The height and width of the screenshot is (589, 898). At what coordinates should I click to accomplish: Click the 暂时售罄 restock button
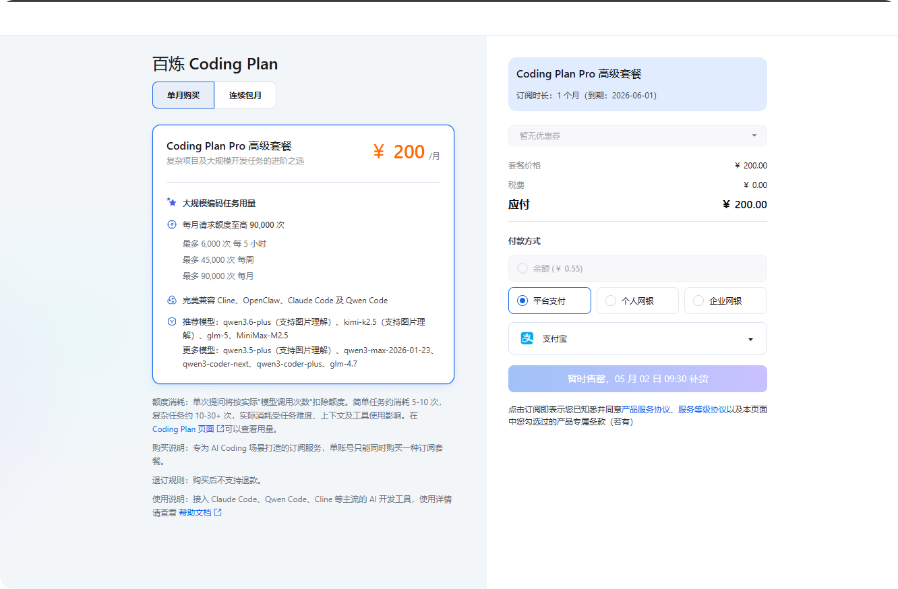tap(638, 379)
